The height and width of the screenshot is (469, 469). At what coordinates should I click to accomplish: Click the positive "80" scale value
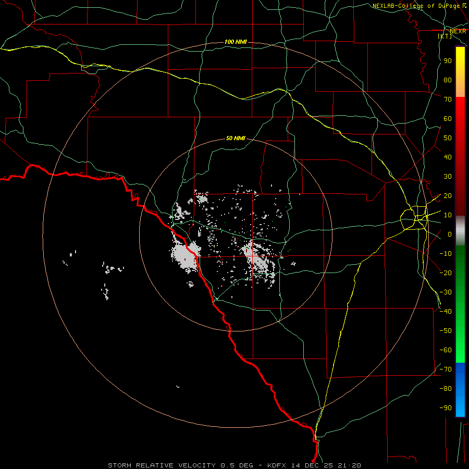coord(448,80)
